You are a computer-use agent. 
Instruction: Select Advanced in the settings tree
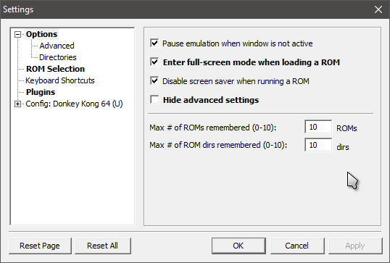[57, 46]
